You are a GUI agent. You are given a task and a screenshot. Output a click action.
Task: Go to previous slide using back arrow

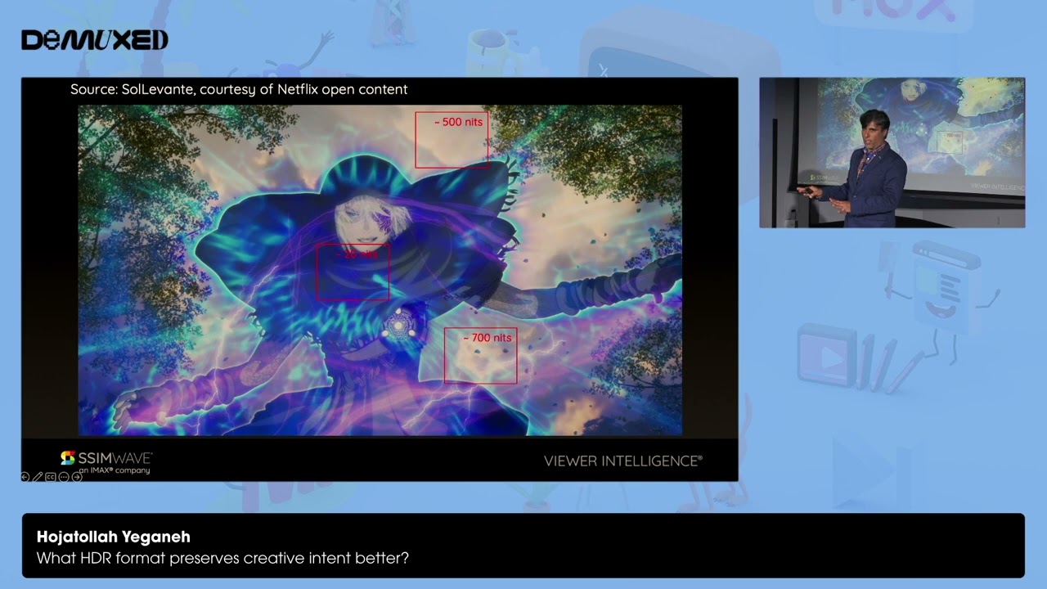[25, 477]
